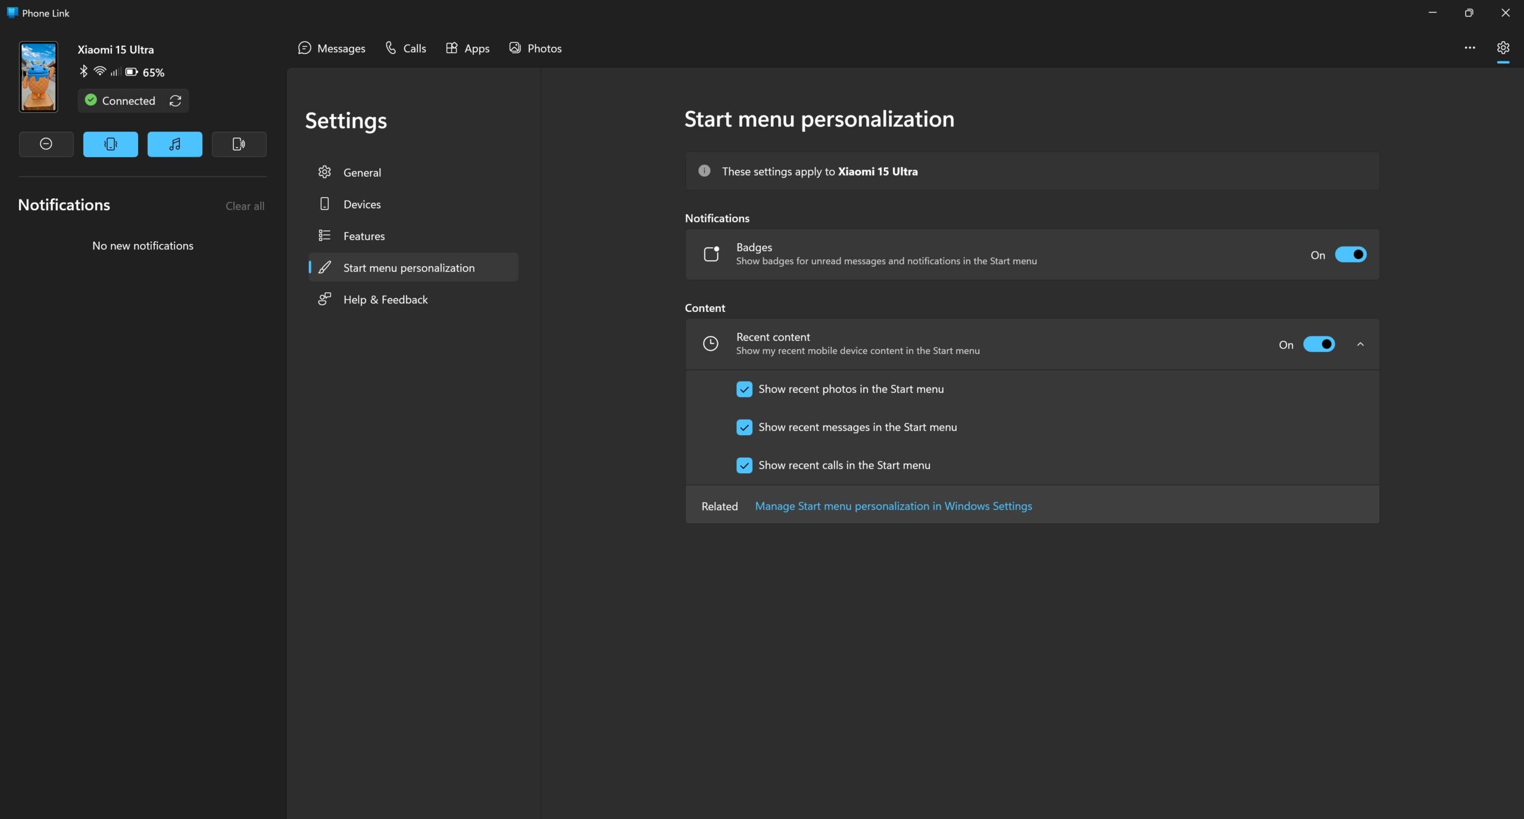Click Manage Start menu personalization link
The width and height of the screenshot is (1524, 819).
[893, 506]
